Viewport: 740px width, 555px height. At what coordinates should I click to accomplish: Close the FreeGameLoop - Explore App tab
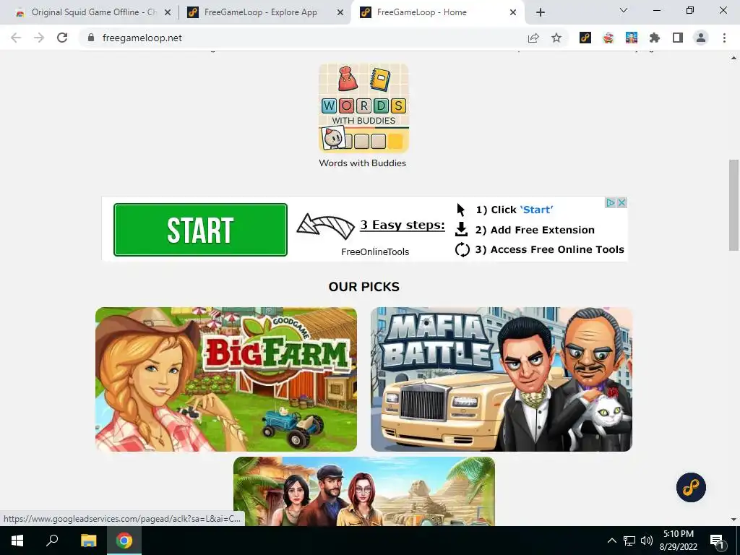pyautogui.click(x=340, y=13)
